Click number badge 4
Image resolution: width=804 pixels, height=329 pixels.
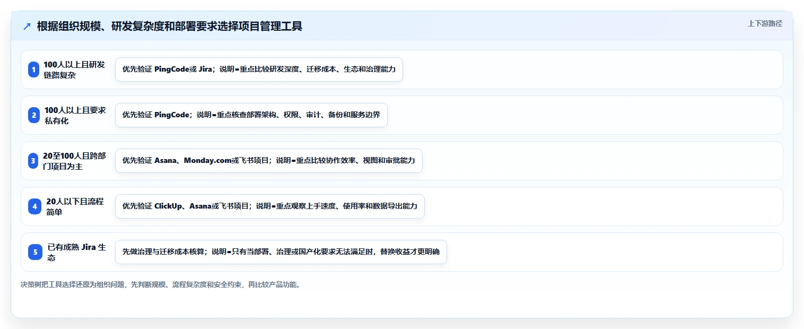coord(34,206)
